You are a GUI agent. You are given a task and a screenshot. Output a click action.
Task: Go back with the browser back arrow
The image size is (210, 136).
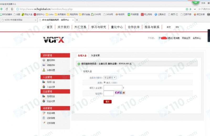click(x=2, y=9)
